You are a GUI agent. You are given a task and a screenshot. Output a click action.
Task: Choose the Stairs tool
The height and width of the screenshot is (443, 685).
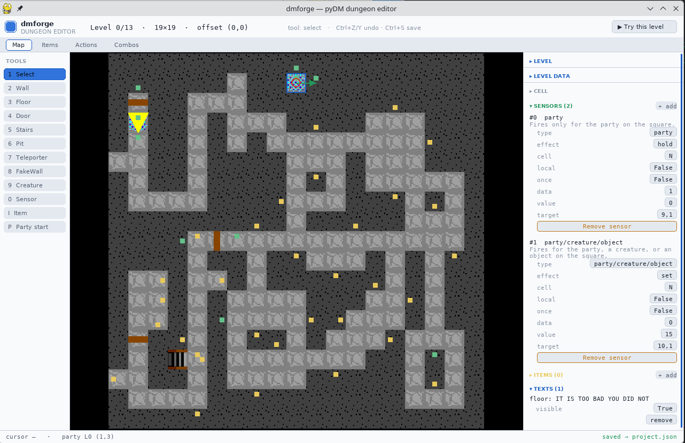[35, 130]
